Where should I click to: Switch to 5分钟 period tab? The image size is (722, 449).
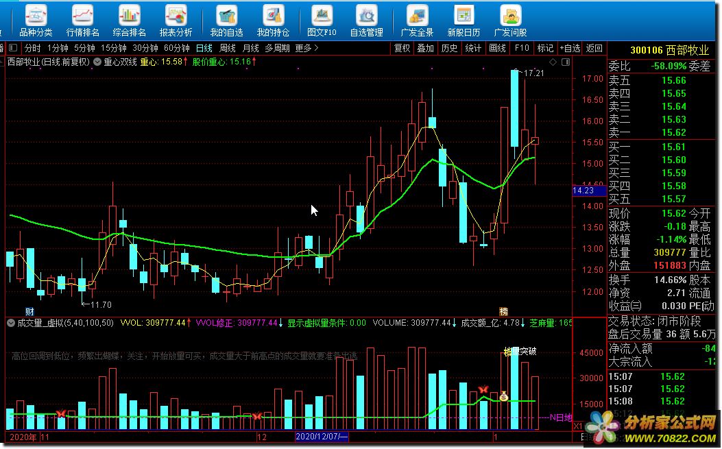84,48
